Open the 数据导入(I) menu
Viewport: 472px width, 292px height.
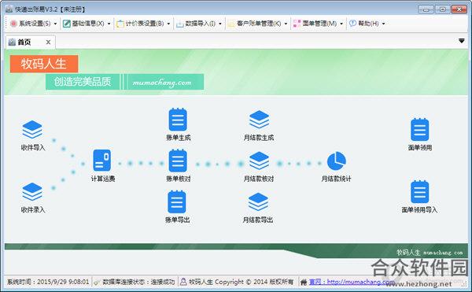[x=200, y=24]
